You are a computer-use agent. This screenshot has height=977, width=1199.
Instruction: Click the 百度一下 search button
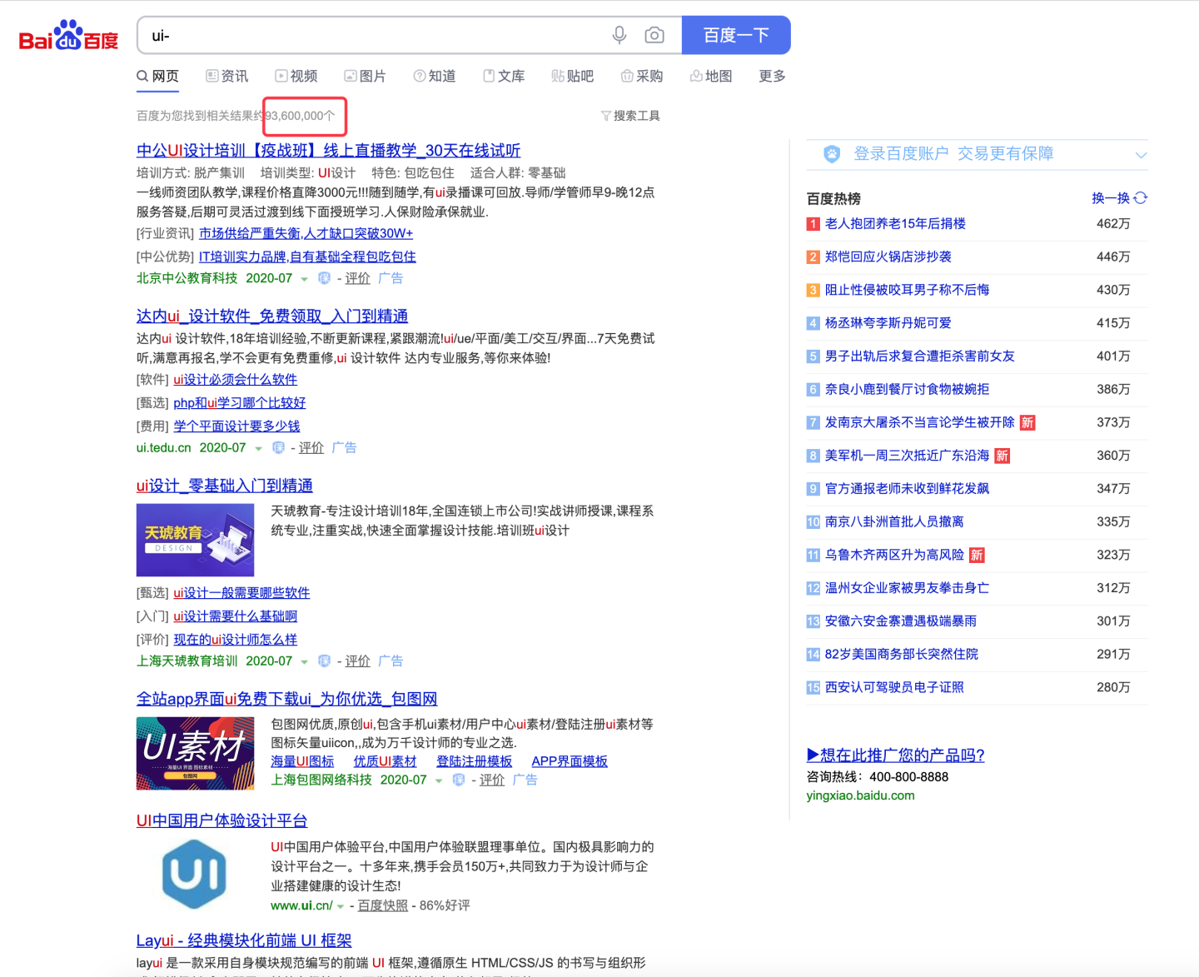(736, 35)
